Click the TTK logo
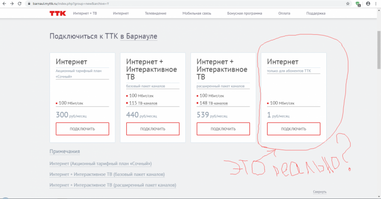 58,13
